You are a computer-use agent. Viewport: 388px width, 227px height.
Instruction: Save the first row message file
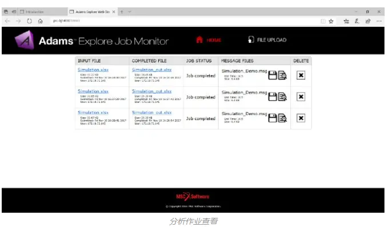pos(273,75)
